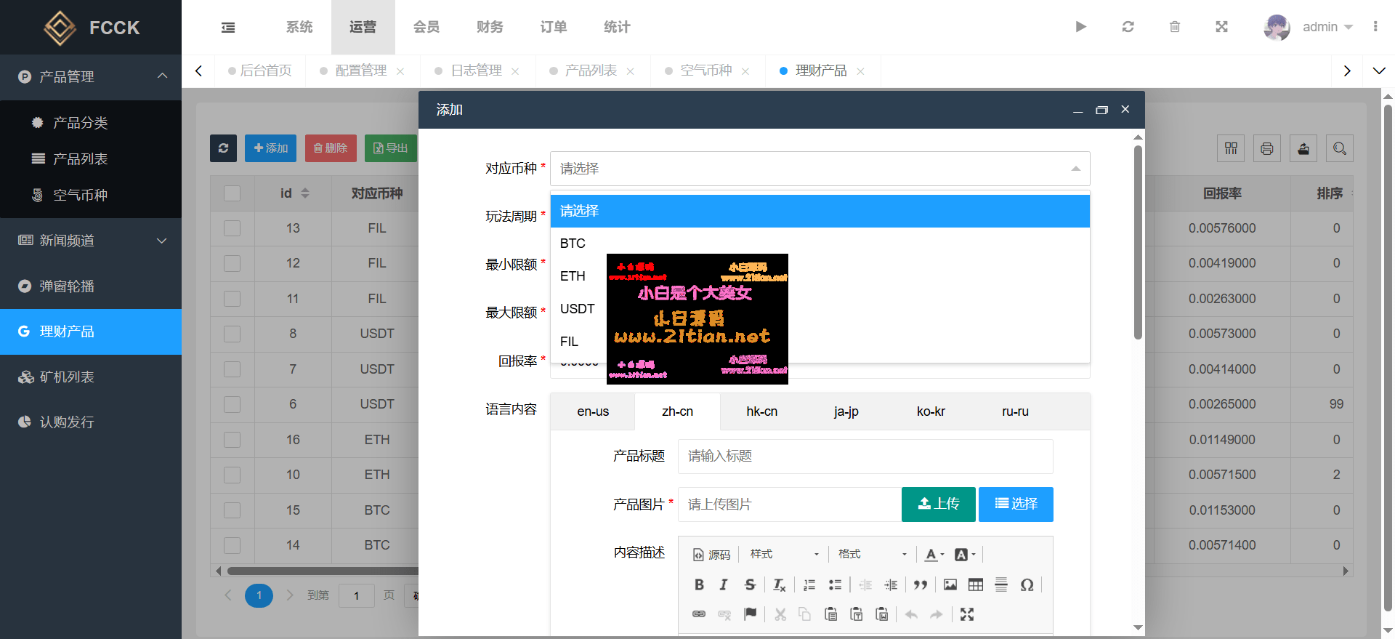Click the Italic formatting icon
This screenshot has width=1395, height=639.
pos(724,584)
